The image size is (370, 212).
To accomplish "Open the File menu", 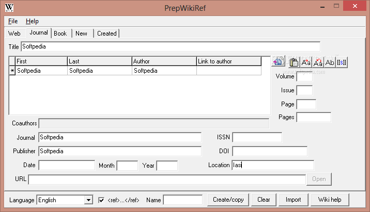I will [x=13, y=21].
